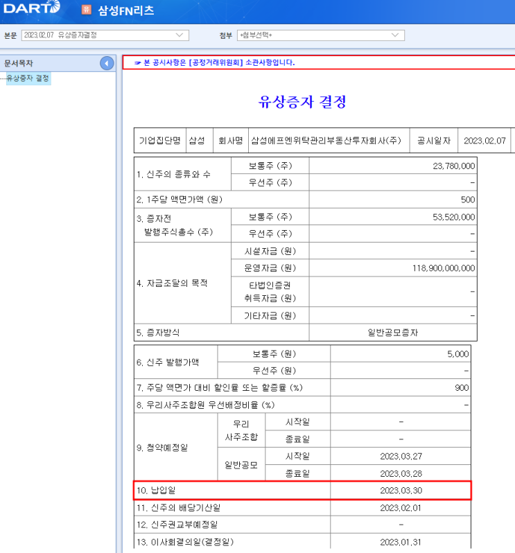Click the 6. 신주 발행가액 row label

[x=168, y=362]
